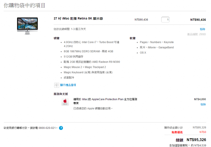Remove the AppleCare Protection Plan
Screen dimensions: 211x147
pyautogui.click(x=203, y=105)
